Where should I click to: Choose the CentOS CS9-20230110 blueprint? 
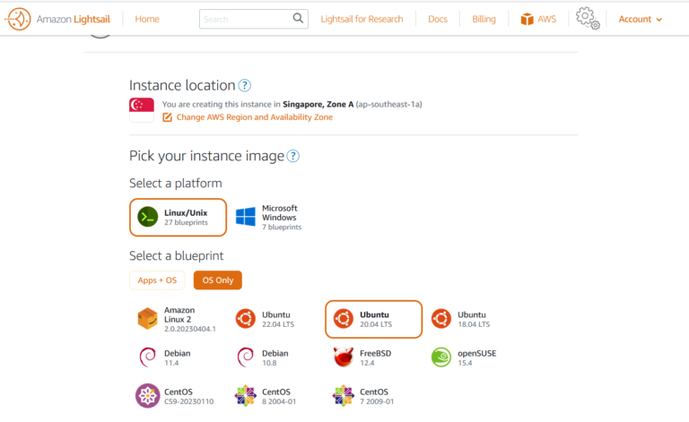point(175,396)
